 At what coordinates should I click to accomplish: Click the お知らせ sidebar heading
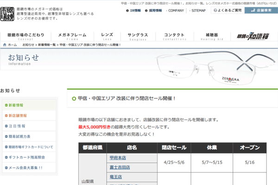tap(10, 90)
